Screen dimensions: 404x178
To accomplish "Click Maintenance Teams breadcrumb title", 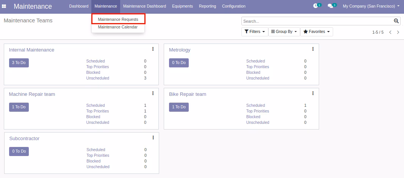I will click(28, 20).
